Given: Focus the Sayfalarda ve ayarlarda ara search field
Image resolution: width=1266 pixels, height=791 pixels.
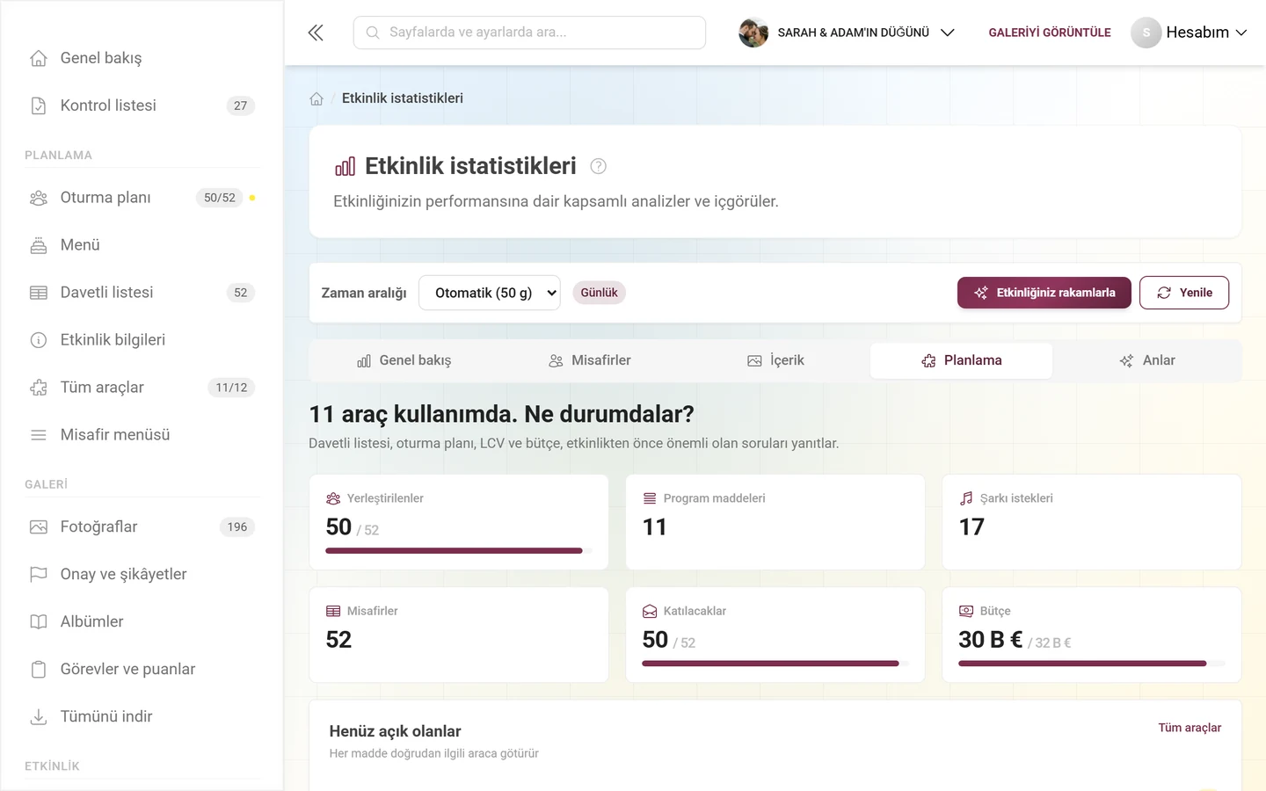Looking at the screenshot, I should click(529, 33).
